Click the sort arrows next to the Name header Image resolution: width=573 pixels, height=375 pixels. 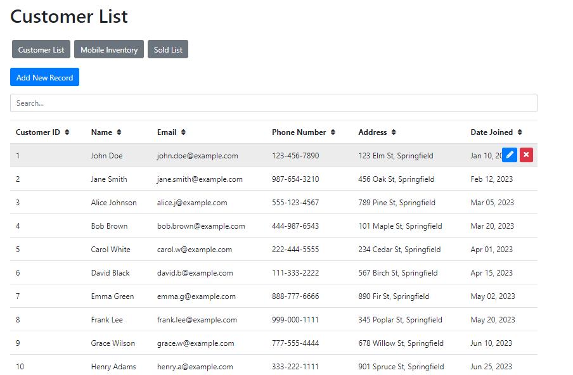tap(119, 132)
